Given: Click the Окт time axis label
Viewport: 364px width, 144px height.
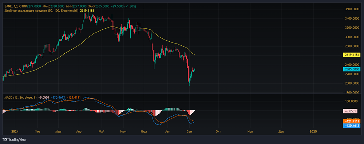Looking at the screenshot, I should pos(218,132).
